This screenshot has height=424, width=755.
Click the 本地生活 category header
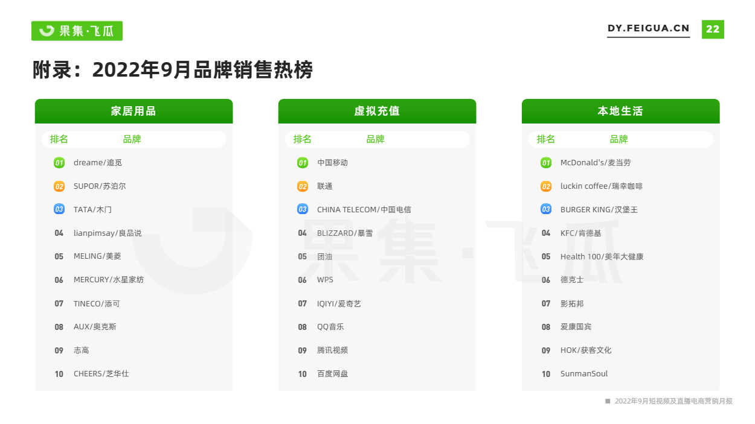[620, 111]
